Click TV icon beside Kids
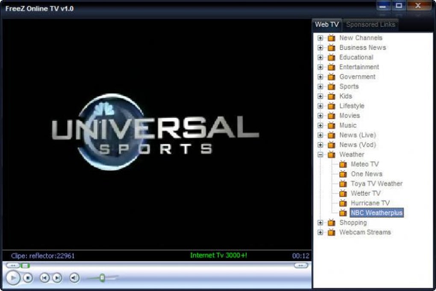This screenshot has height=291, width=436. tap(331, 96)
